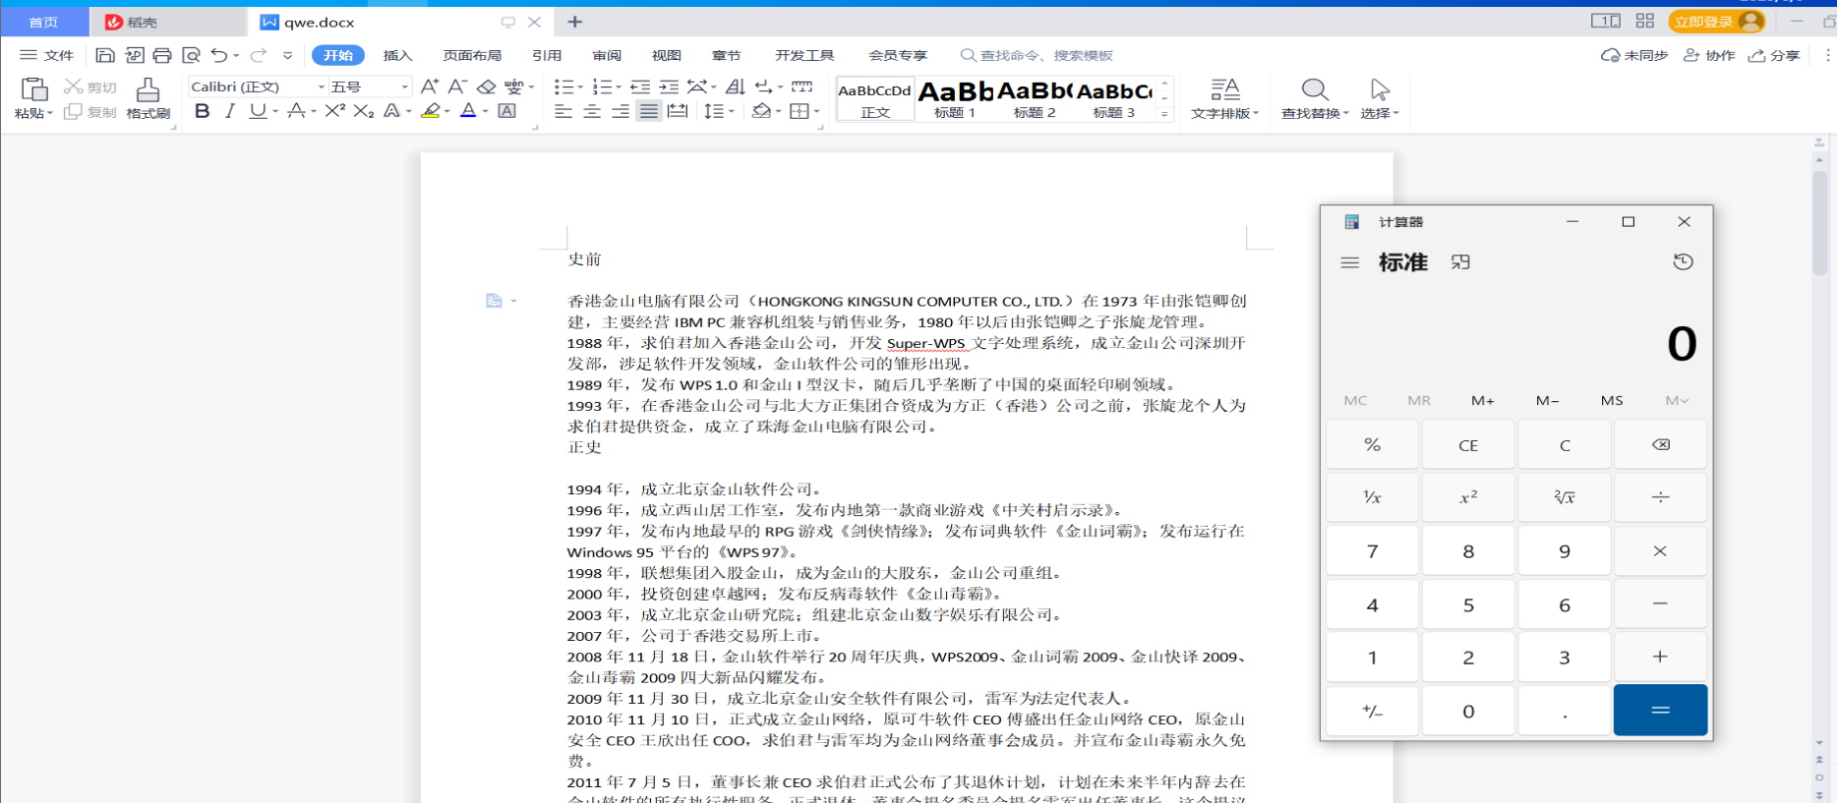Open the line spacing dropdown
This screenshot has height=803, width=1837.
tap(732, 112)
